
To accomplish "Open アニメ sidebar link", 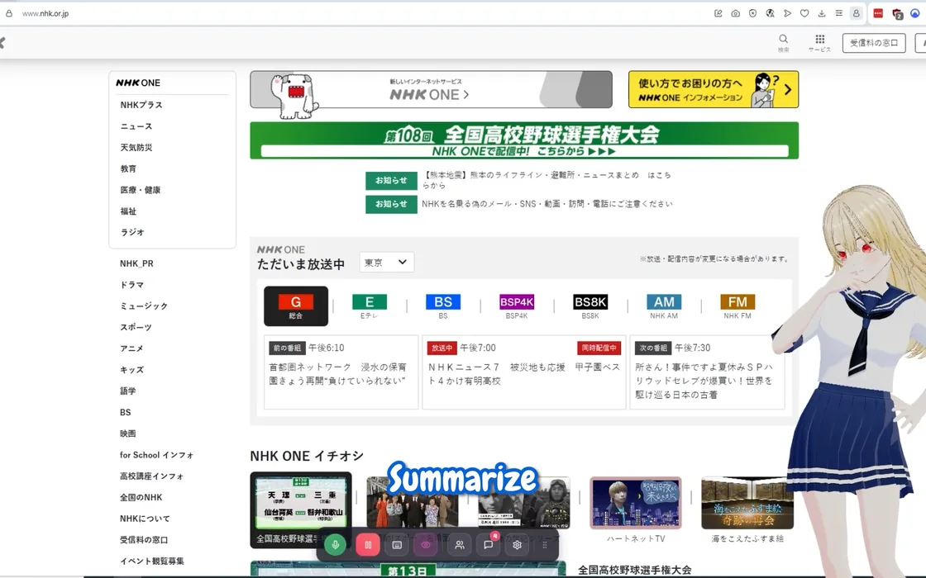I will pyautogui.click(x=131, y=348).
